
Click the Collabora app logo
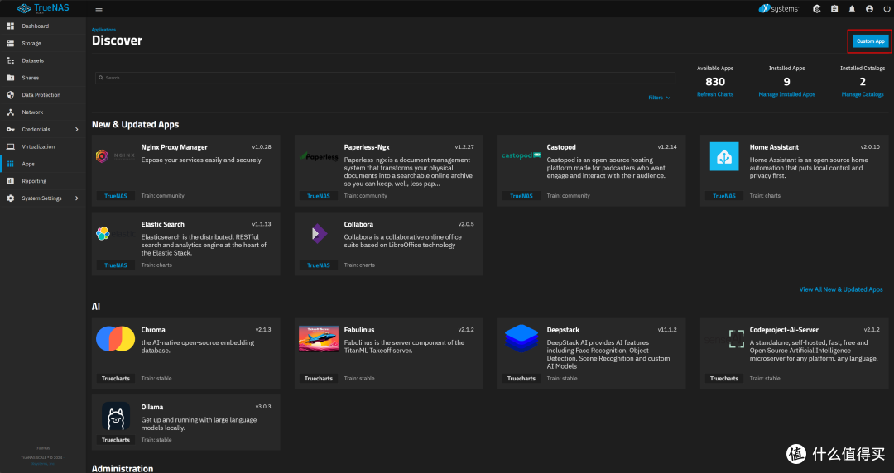(320, 234)
